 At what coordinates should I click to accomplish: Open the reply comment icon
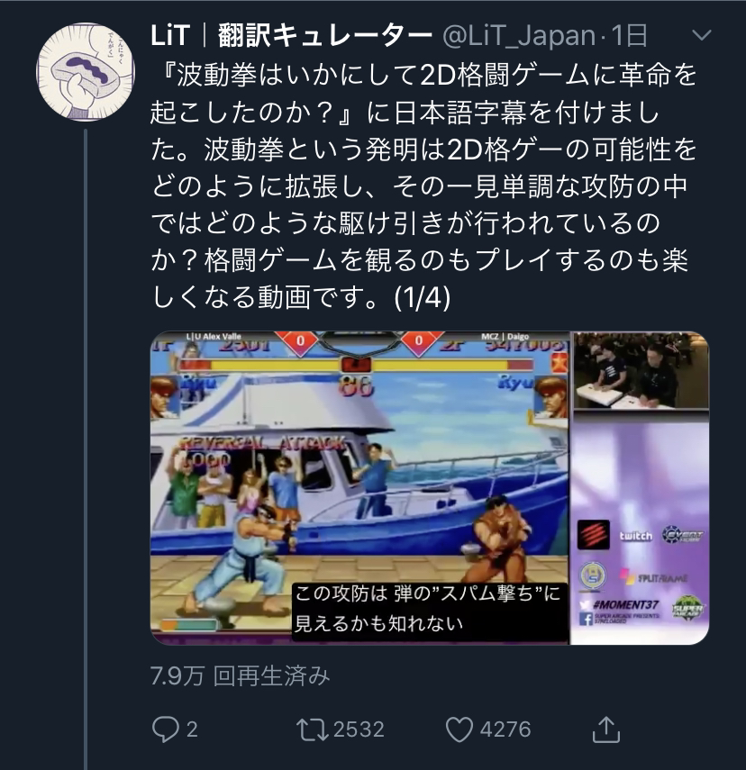(165, 729)
